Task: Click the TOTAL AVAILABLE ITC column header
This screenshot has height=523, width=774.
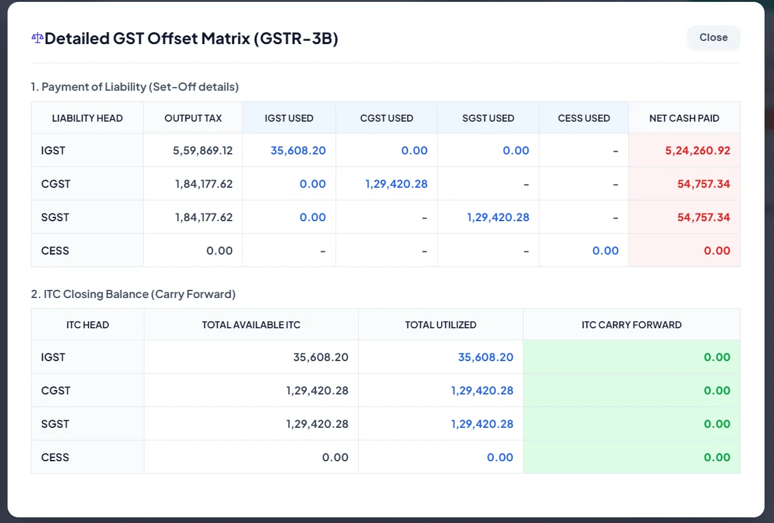Action: click(251, 325)
